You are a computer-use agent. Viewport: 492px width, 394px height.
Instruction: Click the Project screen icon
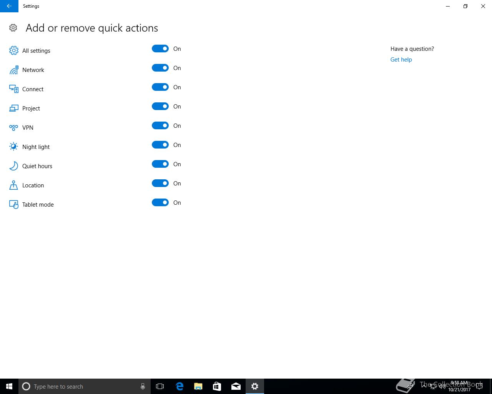coord(14,108)
